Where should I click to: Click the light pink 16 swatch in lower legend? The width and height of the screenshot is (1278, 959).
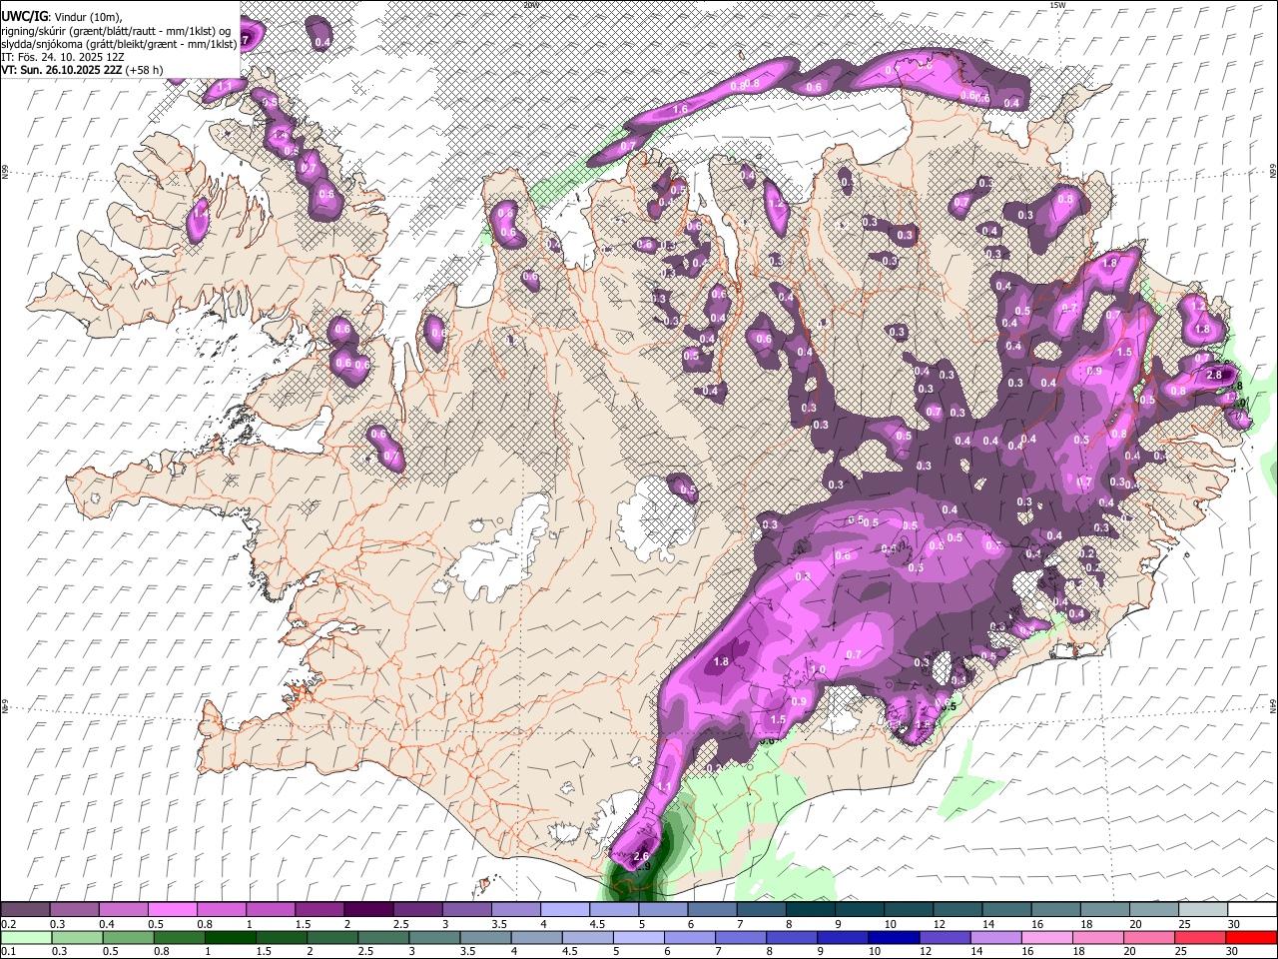click(x=1044, y=937)
